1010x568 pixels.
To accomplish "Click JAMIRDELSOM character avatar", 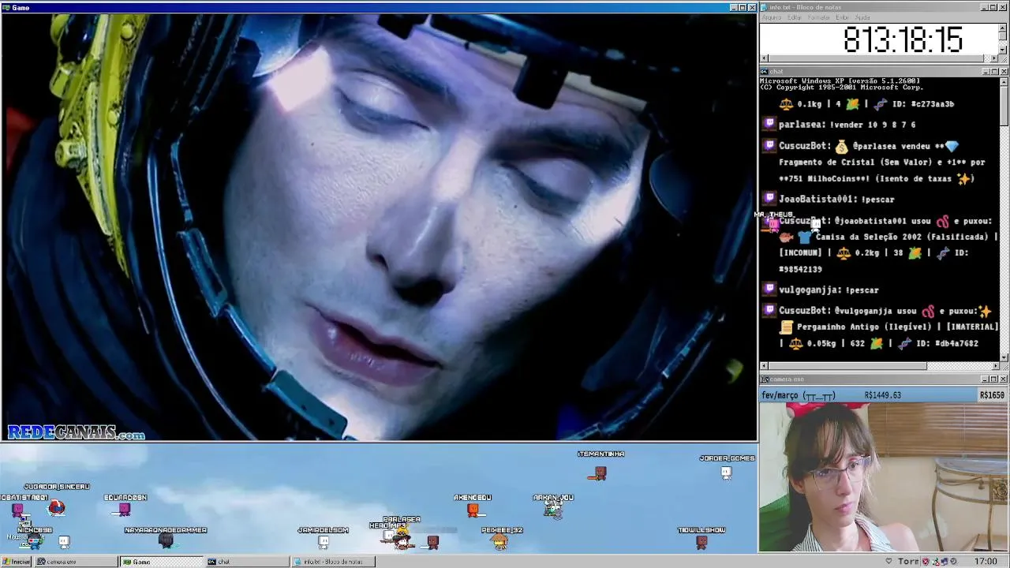I will (x=324, y=542).
